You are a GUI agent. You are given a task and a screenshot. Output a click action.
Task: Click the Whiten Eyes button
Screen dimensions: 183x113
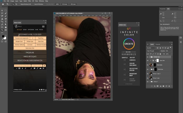(x=30, y=41)
